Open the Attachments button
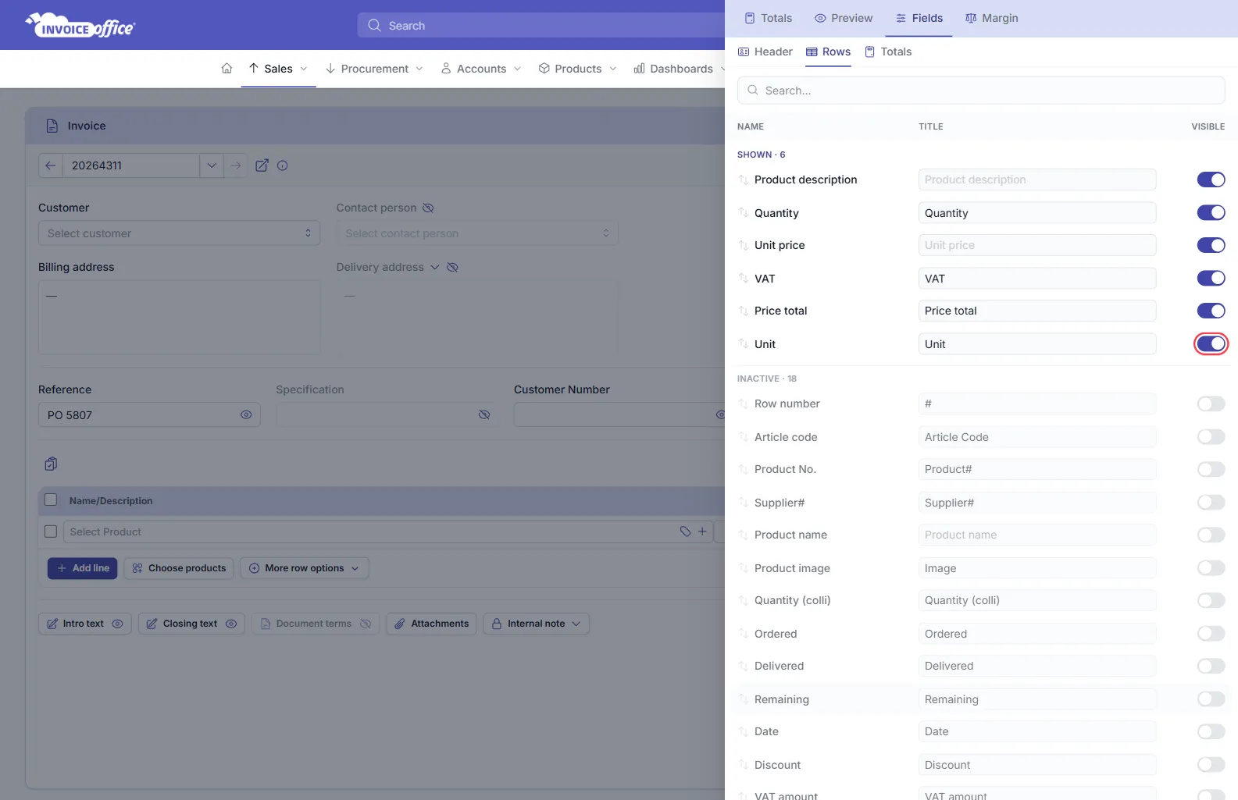 click(x=432, y=624)
